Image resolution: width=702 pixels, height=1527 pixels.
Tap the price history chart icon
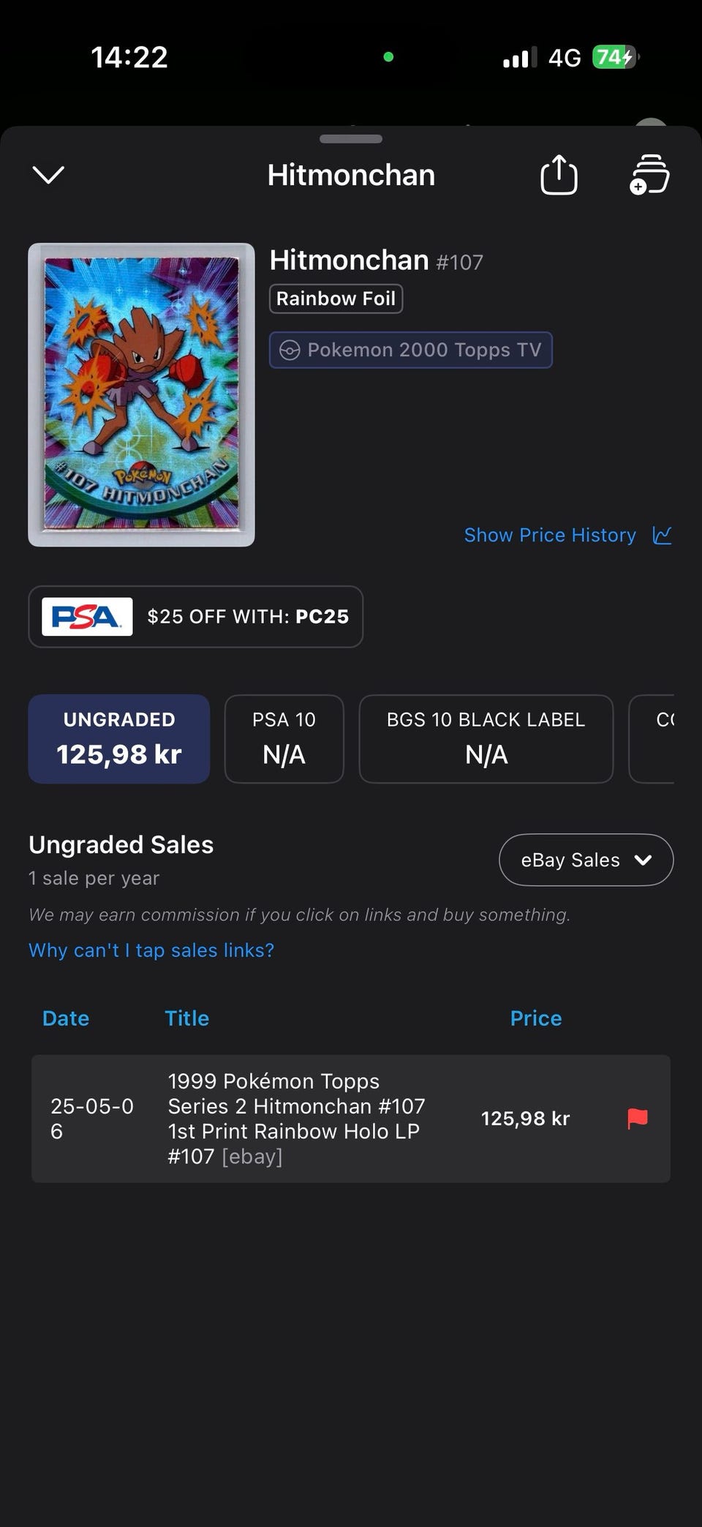pos(662,536)
